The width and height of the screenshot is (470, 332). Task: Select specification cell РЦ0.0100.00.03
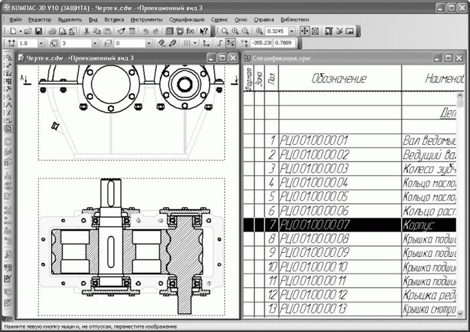tap(340, 168)
